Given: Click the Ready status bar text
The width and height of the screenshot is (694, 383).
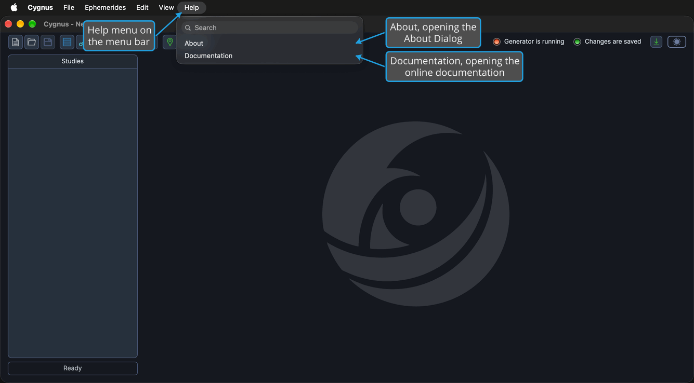Looking at the screenshot, I should (73, 368).
